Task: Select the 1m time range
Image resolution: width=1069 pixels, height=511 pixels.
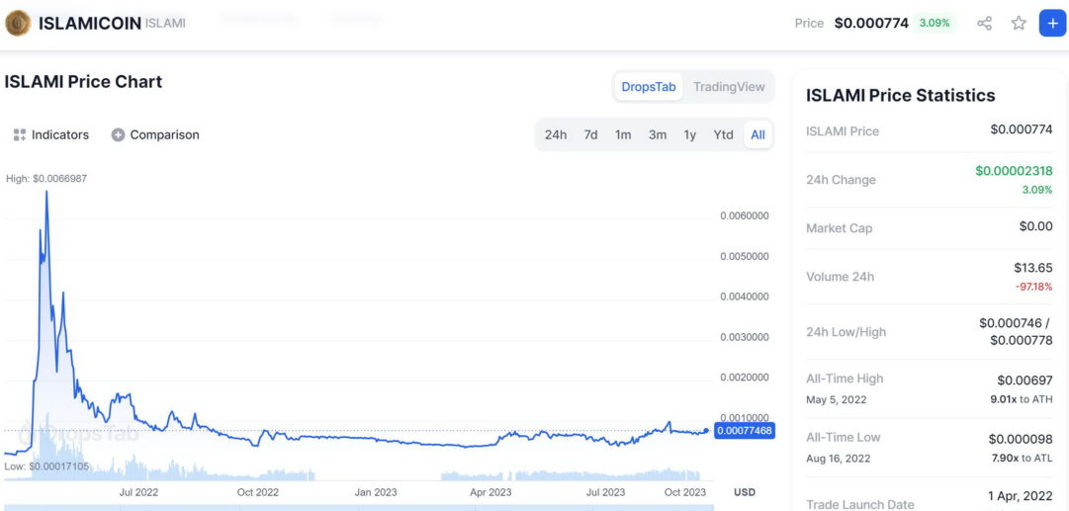Action: pyautogui.click(x=623, y=134)
